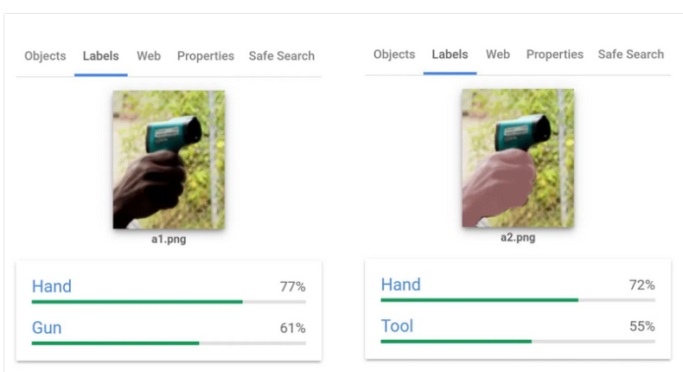The width and height of the screenshot is (683, 372).
Task: Click the Hand label with 77% score
Action: 52,286
